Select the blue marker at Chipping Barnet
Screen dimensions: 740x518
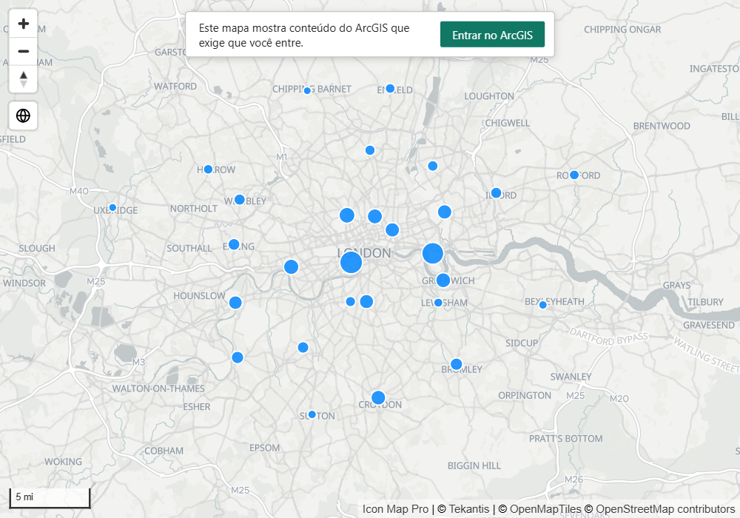coord(307,90)
